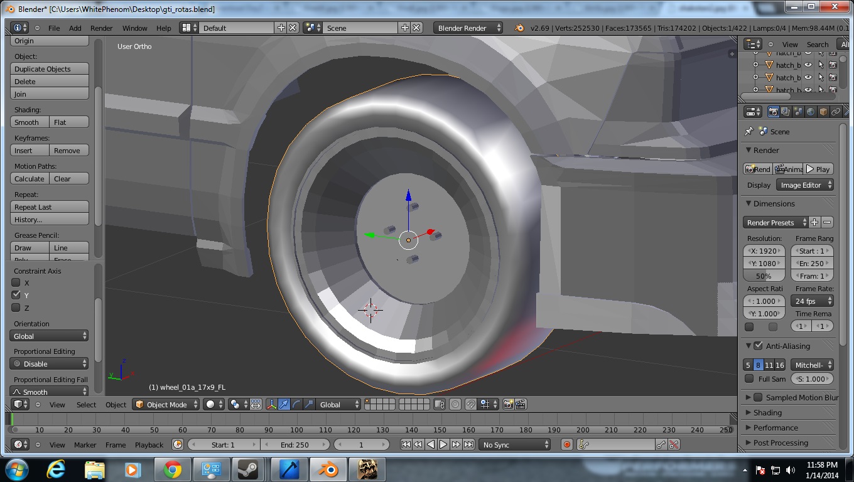Open the Info editor type selector
The width and height of the screenshot is (854, 482).
click(20, 28)
